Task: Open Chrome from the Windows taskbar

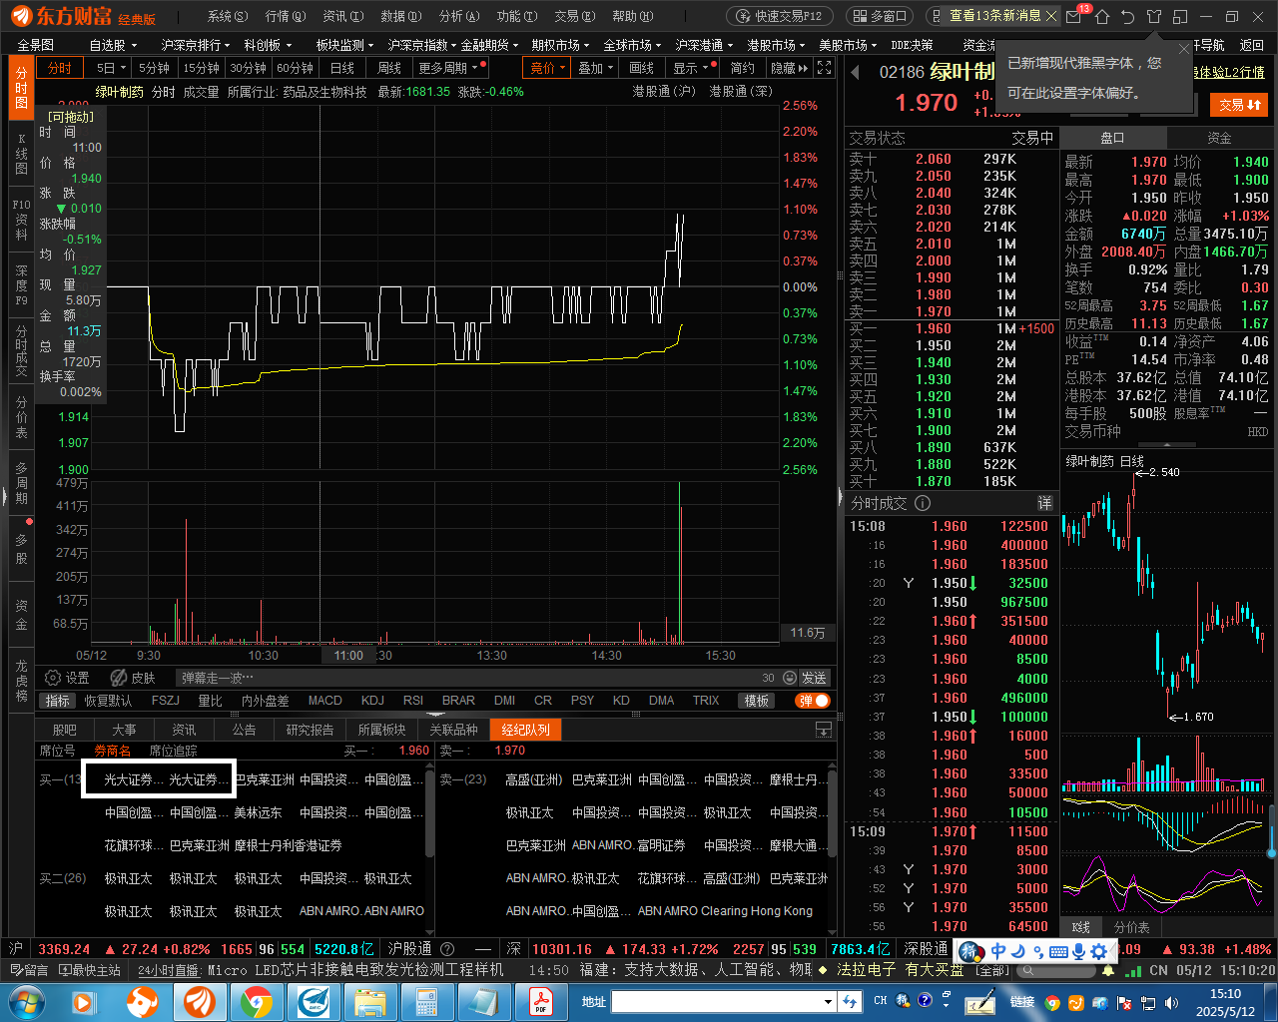Action: click(x=256, y=1001)
